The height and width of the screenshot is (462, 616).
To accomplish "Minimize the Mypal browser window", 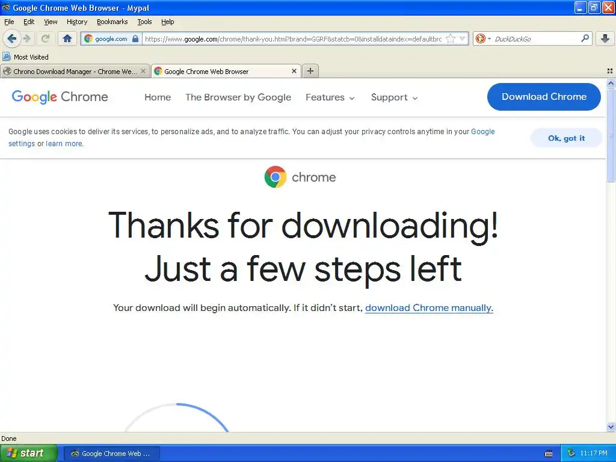I will point(581,7).
